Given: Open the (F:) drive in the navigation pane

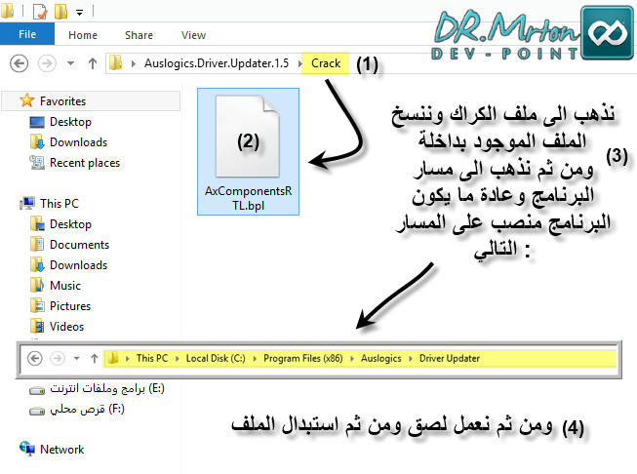Looking at the screenshot, I should (x=88, y=409).
